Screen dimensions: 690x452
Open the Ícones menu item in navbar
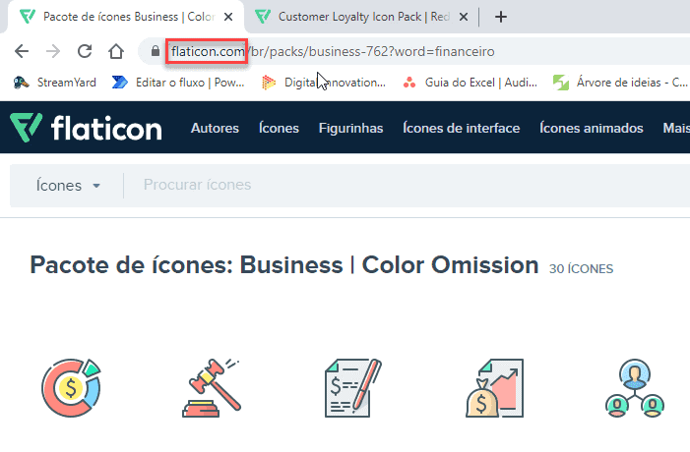279,128
